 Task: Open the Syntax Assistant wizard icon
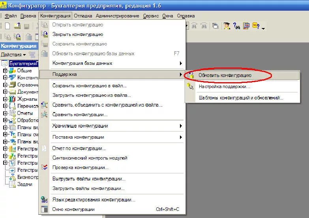pos(227,26)
